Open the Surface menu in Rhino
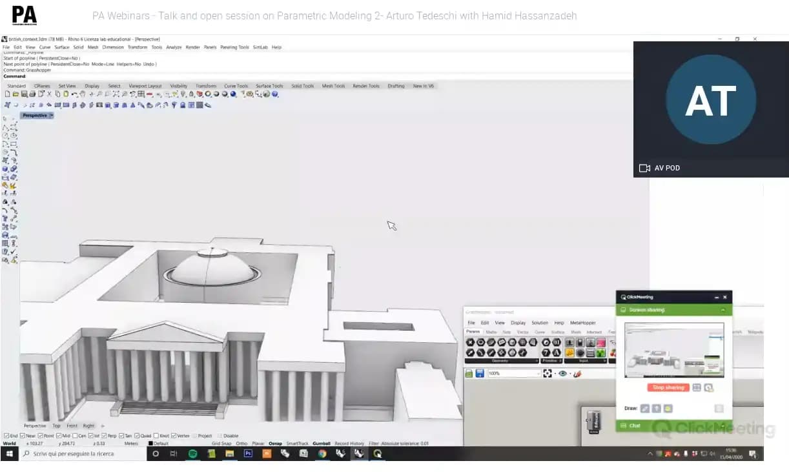Viewport: 789px width, 472px height. 62,47
